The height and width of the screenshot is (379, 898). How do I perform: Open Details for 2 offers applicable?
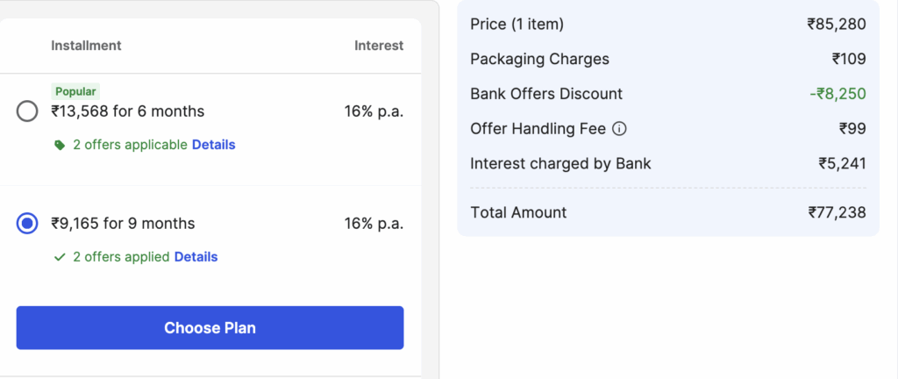click(214, 145)
